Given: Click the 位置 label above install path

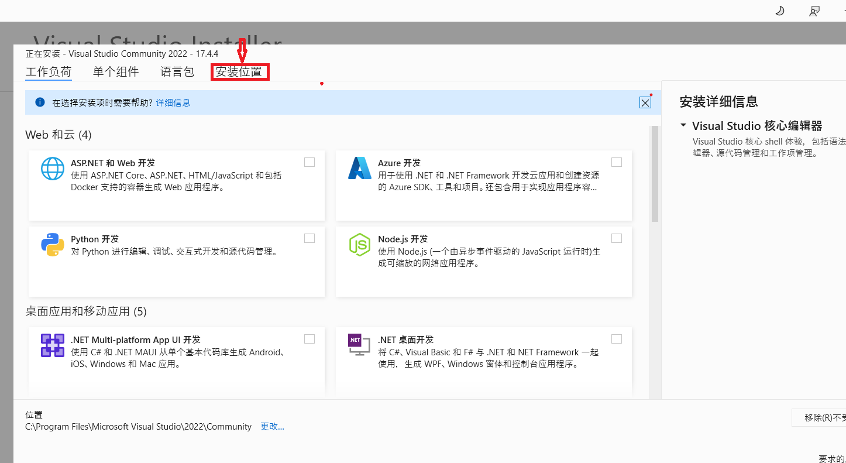Looking at the screenshot, I should click(34, 414).
